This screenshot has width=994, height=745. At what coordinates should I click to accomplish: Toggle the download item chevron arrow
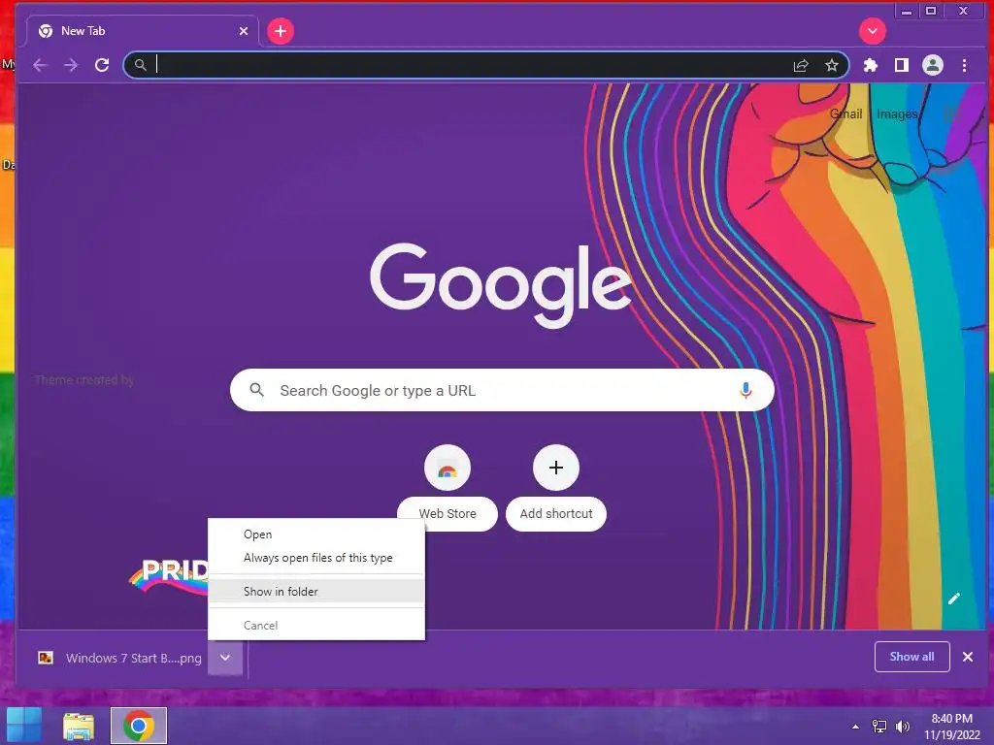tap(225, 658)
